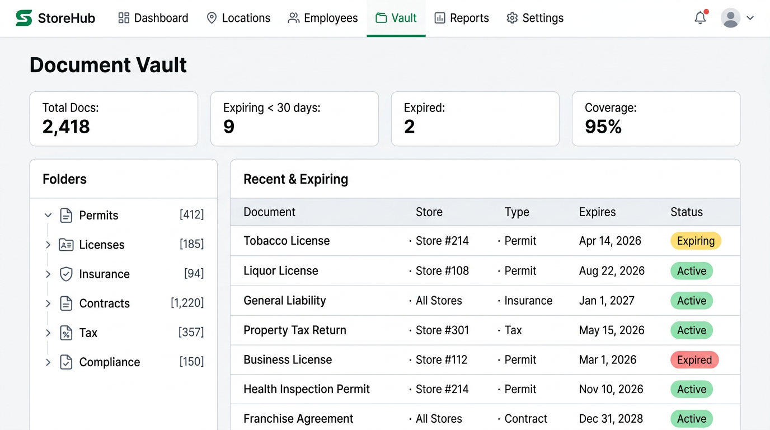
Task: Select the Vault tab
Action: coord(396,18)
